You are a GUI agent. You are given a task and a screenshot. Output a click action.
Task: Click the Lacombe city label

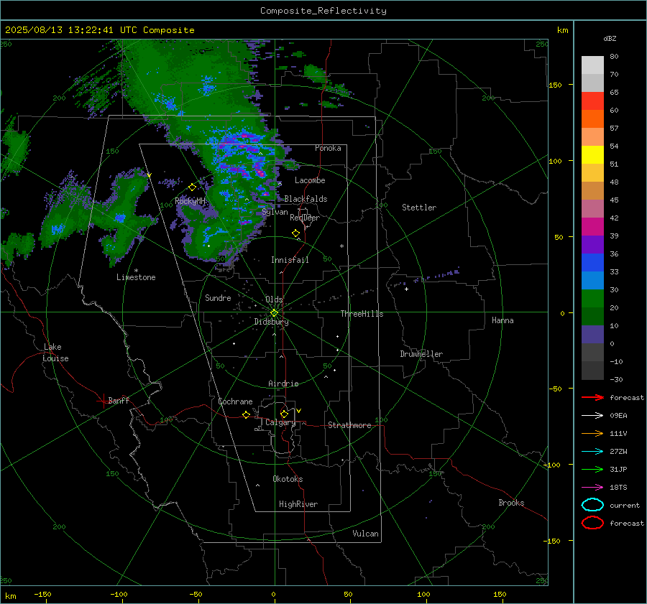tap(310, 180)
